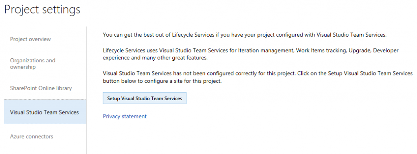Open the Project overview settings page
Screen dimensions: 417x154
coord(30,39)
